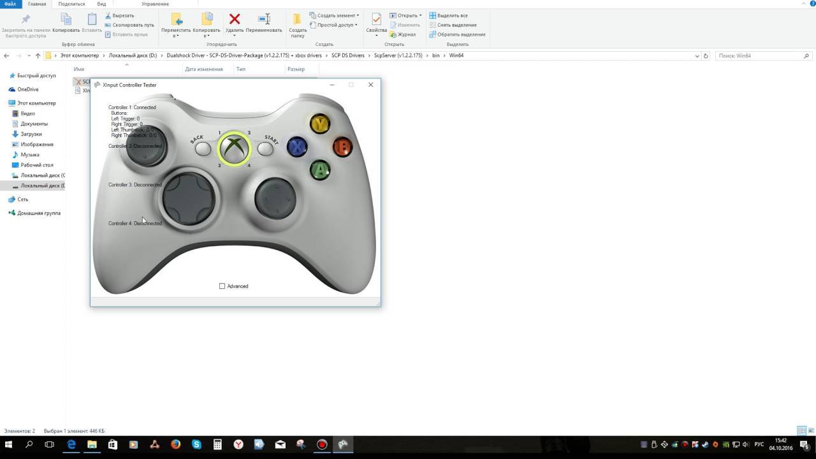816x459 pixels.
Task: Click Copy path (Скопировать путь)
Action: pos(129,25)
